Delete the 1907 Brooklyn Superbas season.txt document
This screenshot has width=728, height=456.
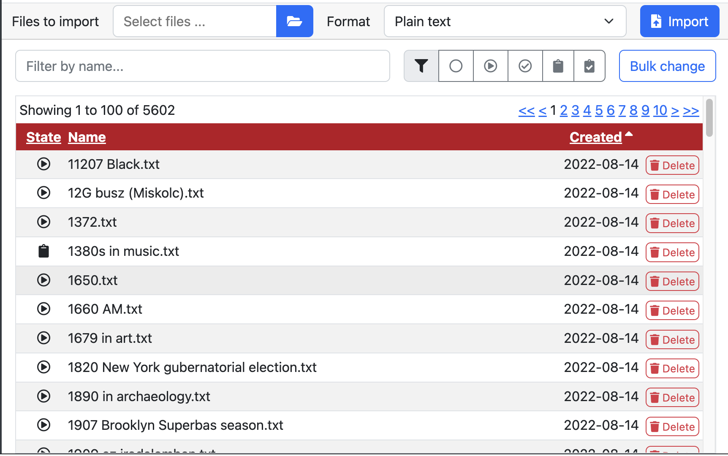672,426
